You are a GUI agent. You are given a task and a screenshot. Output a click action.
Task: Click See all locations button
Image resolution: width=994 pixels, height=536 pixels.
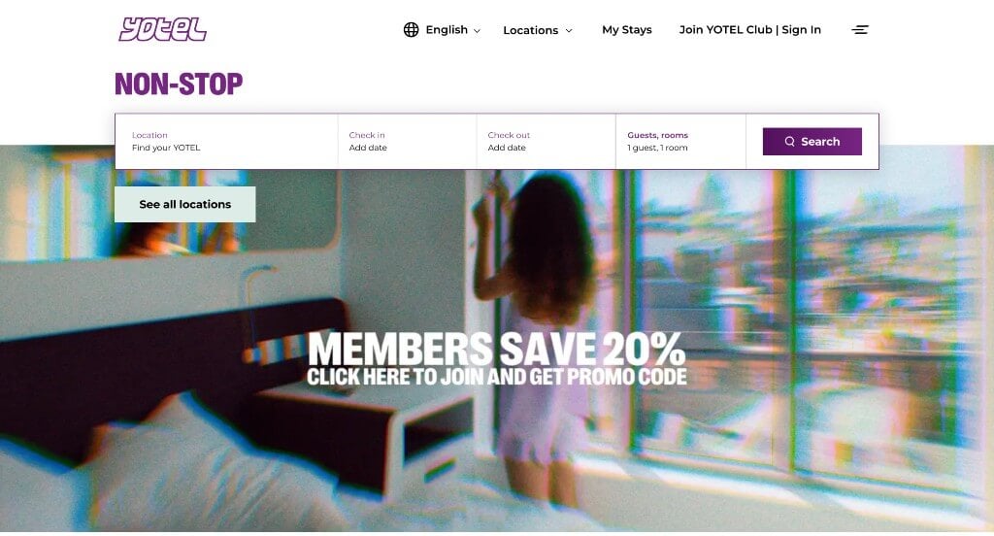pos(185,204)
